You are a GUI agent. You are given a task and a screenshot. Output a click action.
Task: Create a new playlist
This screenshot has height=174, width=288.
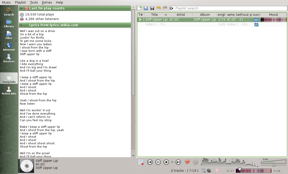point(140,8)
